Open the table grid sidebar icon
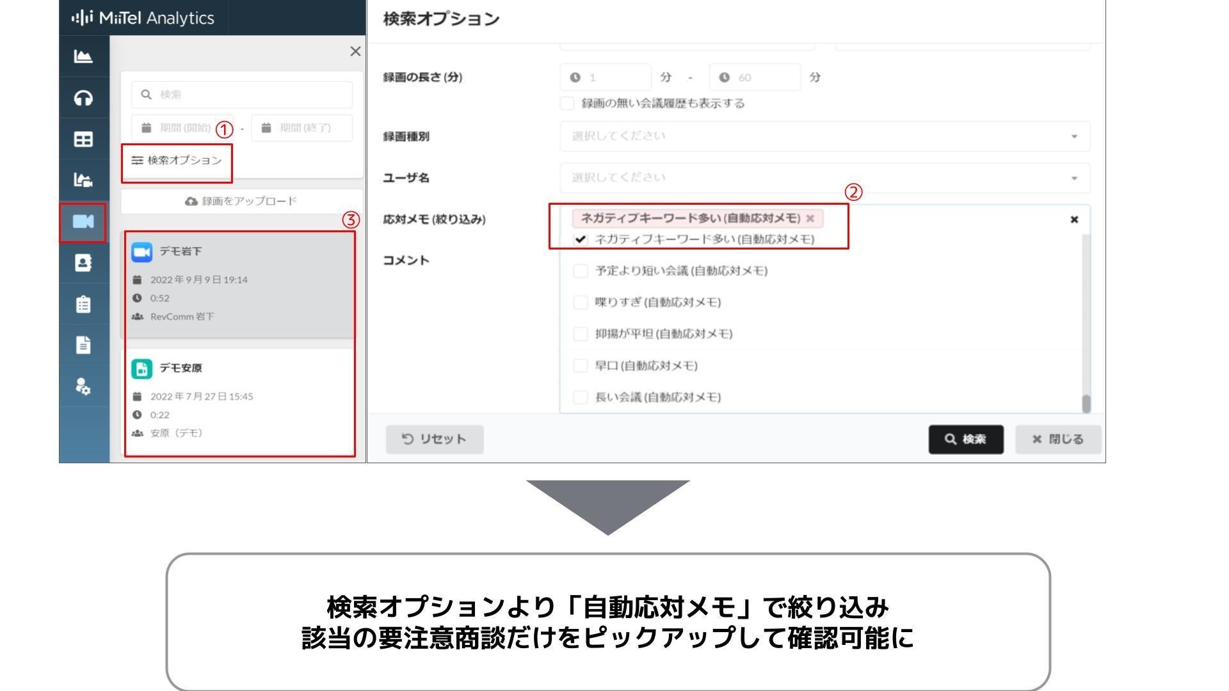 tap(83, 139)
